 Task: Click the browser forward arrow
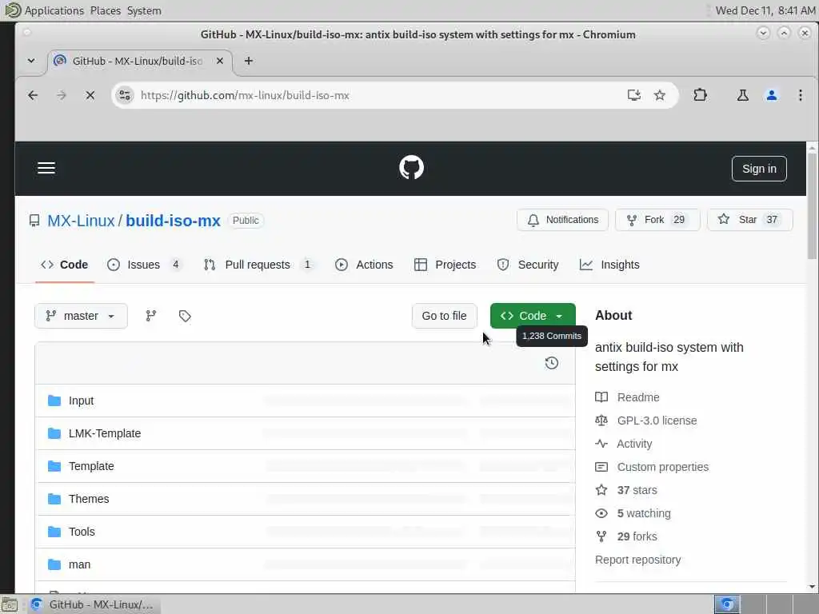pos(62,95)
